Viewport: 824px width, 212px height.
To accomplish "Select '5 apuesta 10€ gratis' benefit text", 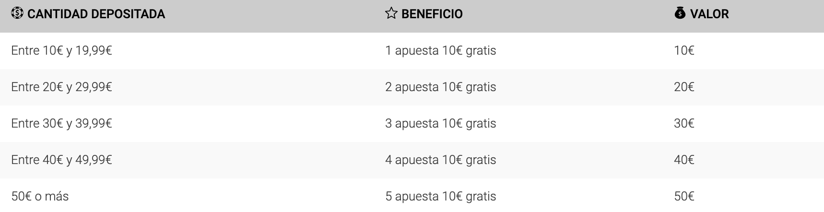I will pyautogui.click(x=441, y=197).
